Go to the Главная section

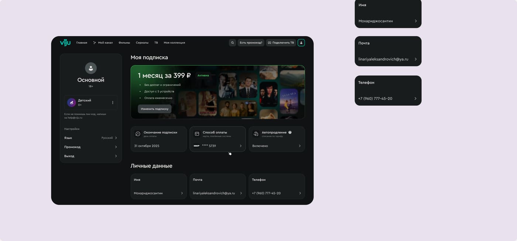pyautogui.click(x=82, y=43)
